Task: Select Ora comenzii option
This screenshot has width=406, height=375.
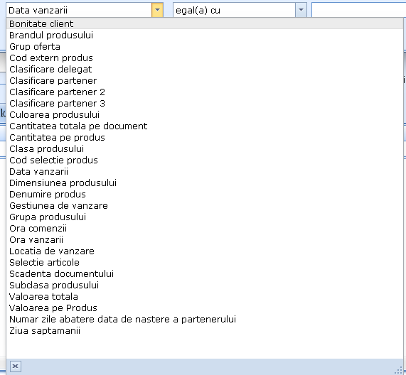Action: (x=205, y=229)
